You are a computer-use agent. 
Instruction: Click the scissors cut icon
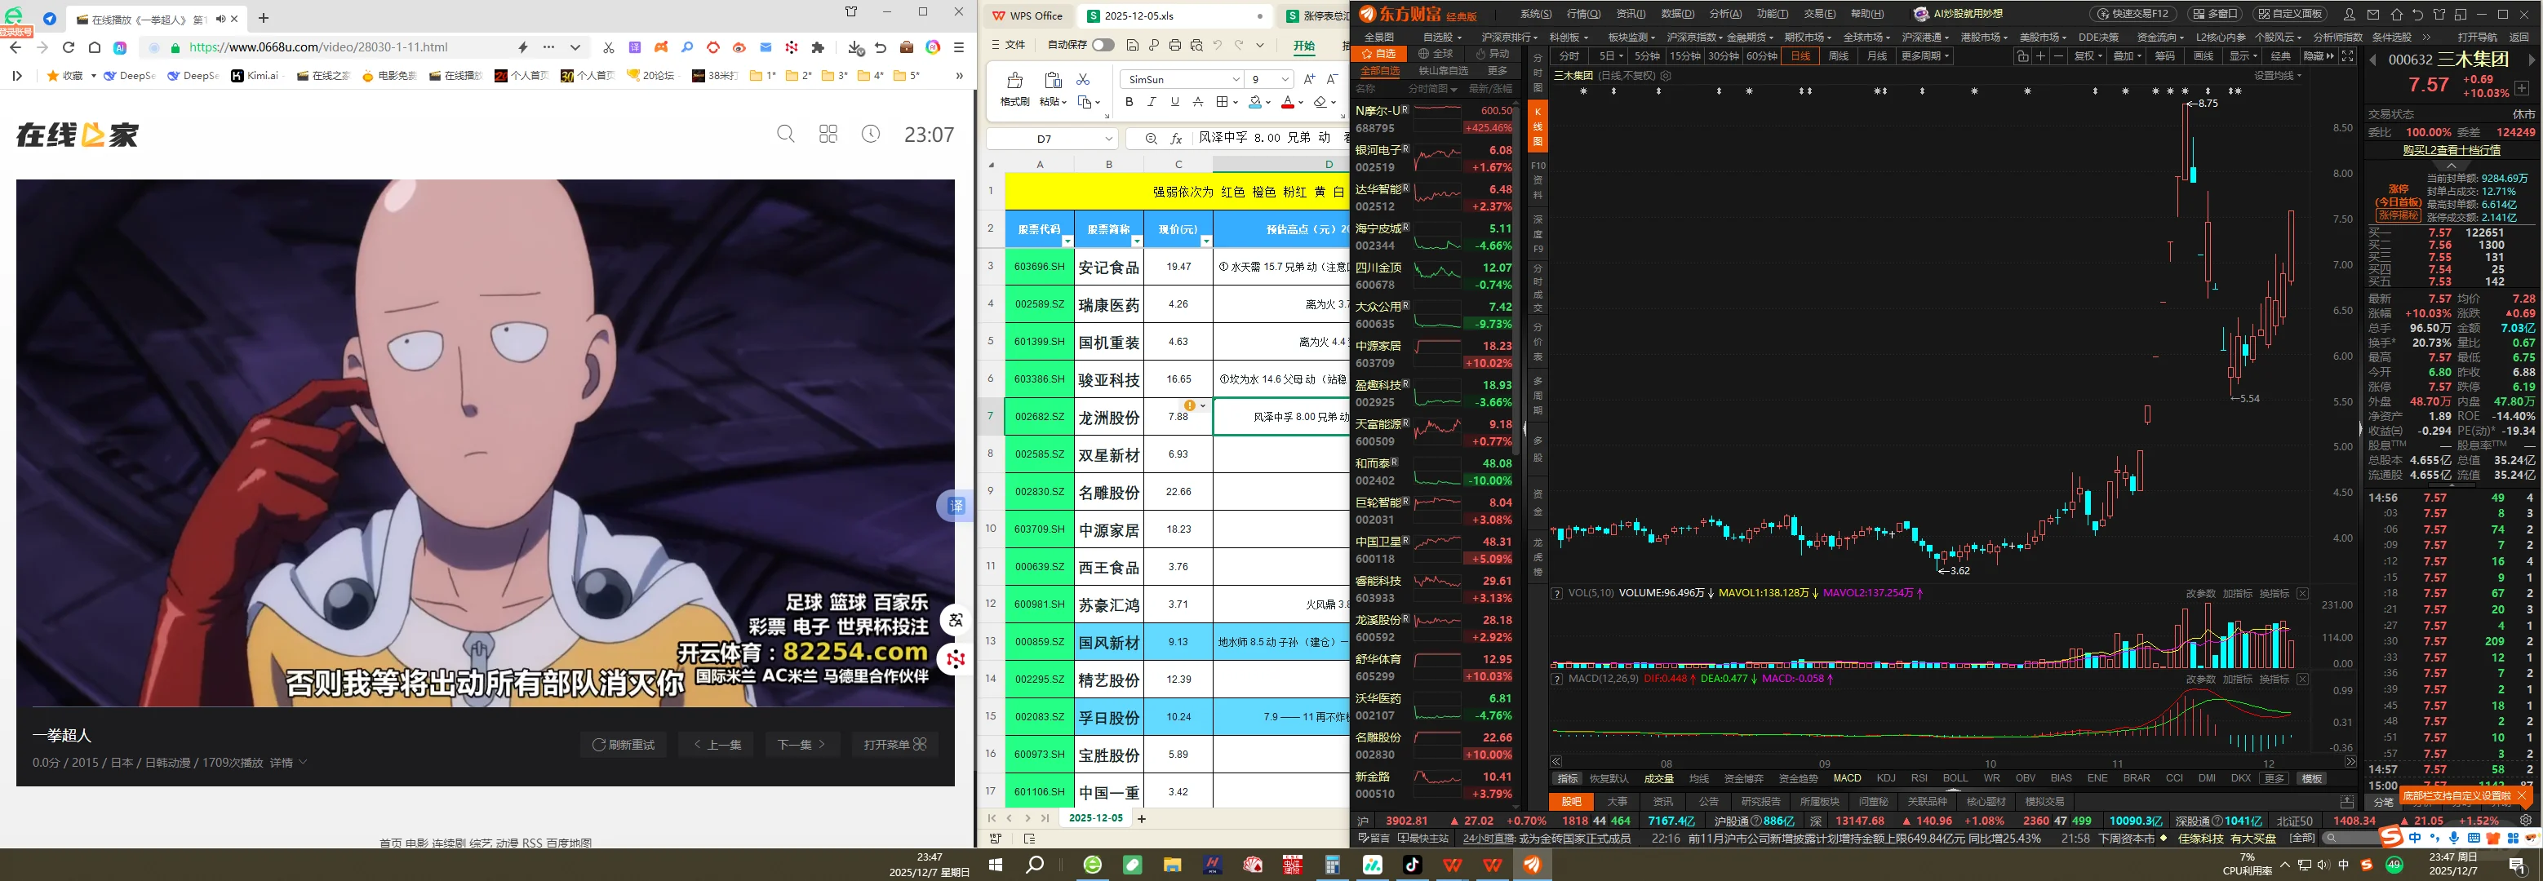tap(1083, 79)
